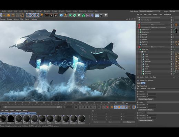
Task: Go to end of animation
Action: coord(99,107)
